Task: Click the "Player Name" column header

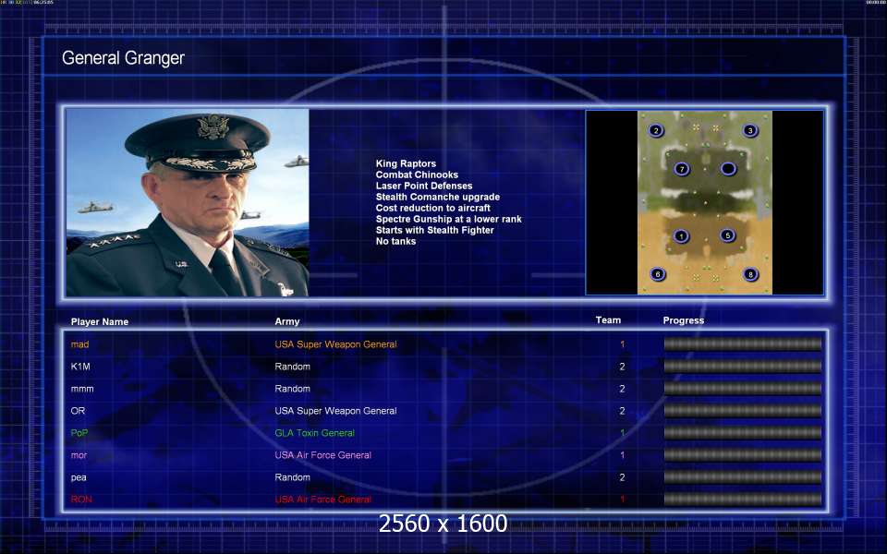Action: tap(100, 321)
